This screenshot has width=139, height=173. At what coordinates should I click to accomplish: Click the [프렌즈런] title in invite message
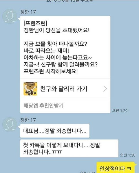(x=35, y=23)
